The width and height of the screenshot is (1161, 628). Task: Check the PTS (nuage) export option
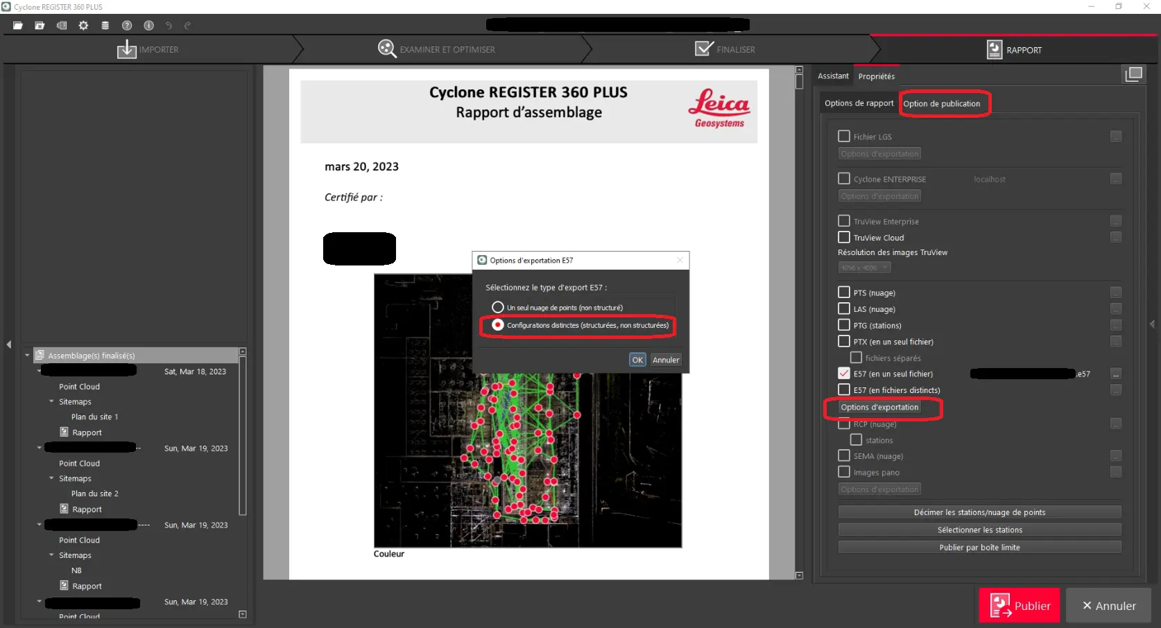(844, 293)
